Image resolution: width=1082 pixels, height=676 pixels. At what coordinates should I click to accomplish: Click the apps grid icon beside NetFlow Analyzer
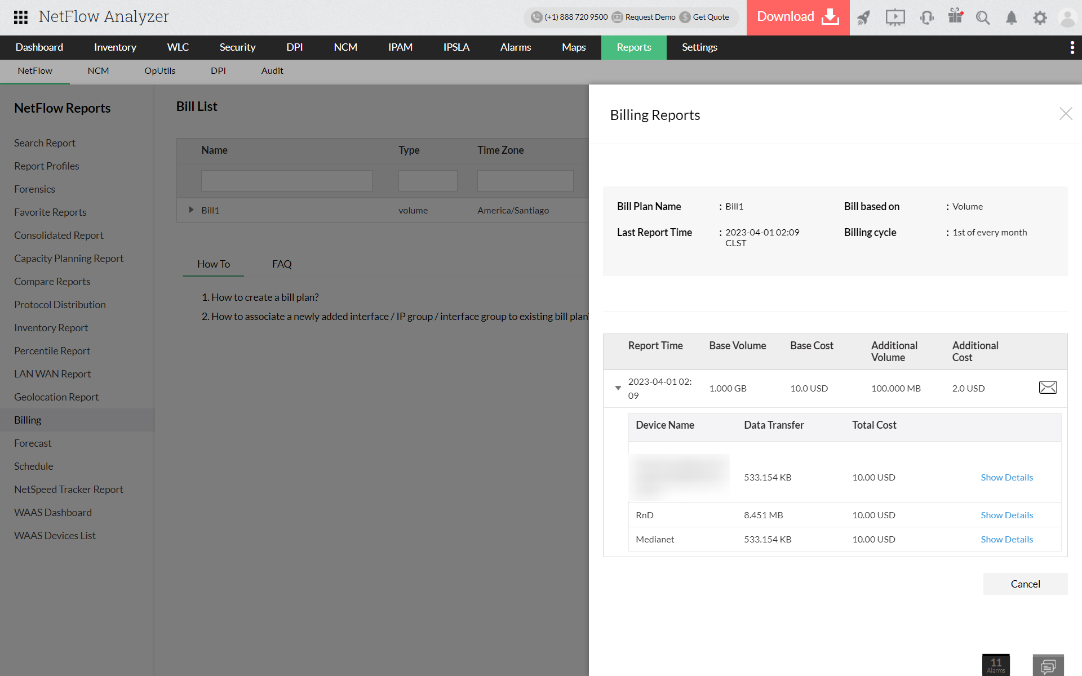(x=20, y=17)
